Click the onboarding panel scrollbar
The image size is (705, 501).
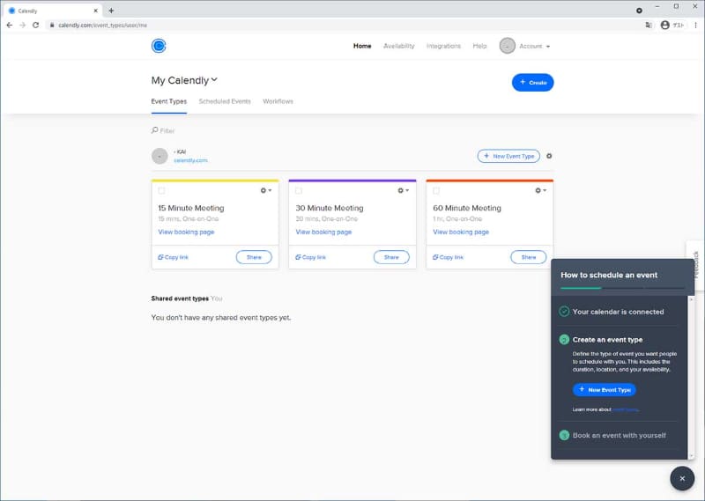click(x=691, y=378)
